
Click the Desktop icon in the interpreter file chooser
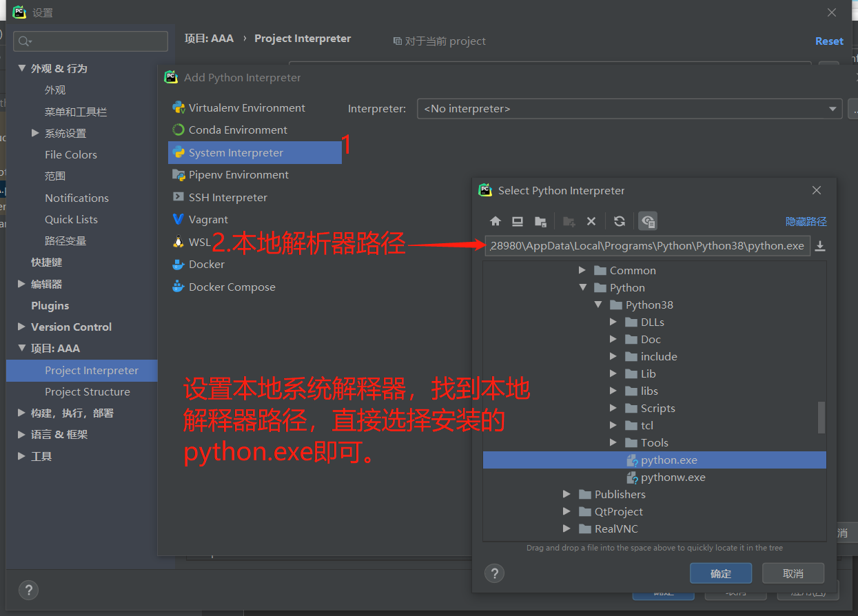(x=517, y=220)
